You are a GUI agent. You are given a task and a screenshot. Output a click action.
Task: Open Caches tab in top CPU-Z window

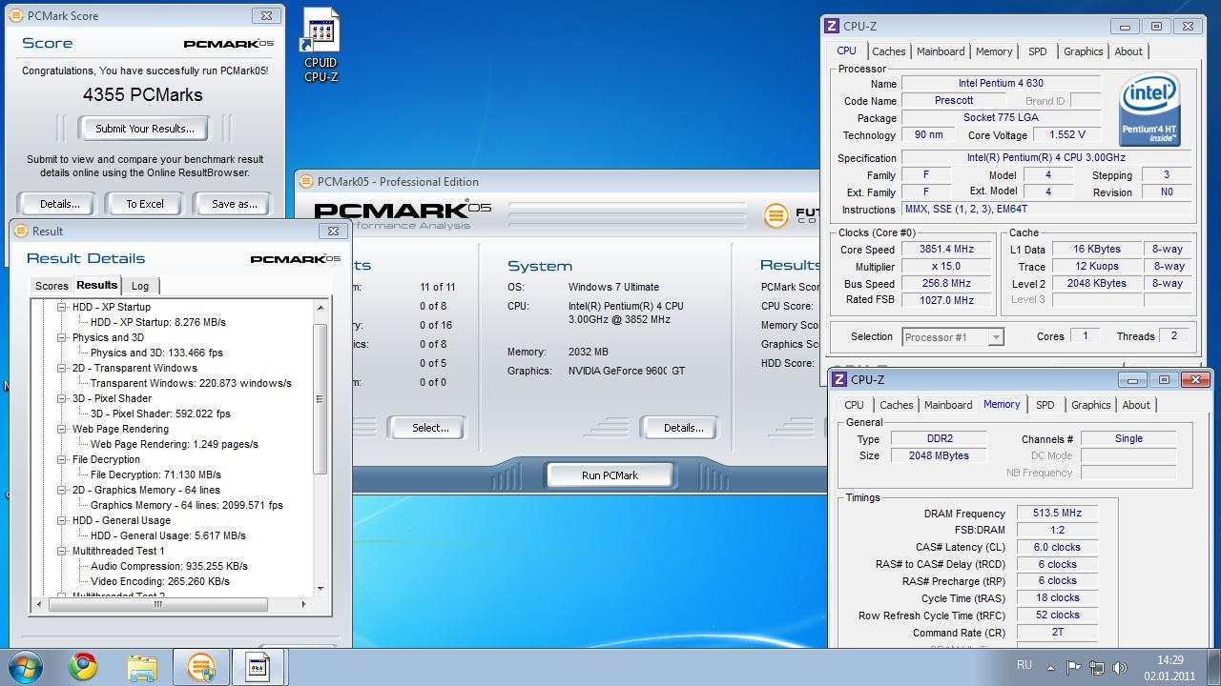[x=888, y=51]
